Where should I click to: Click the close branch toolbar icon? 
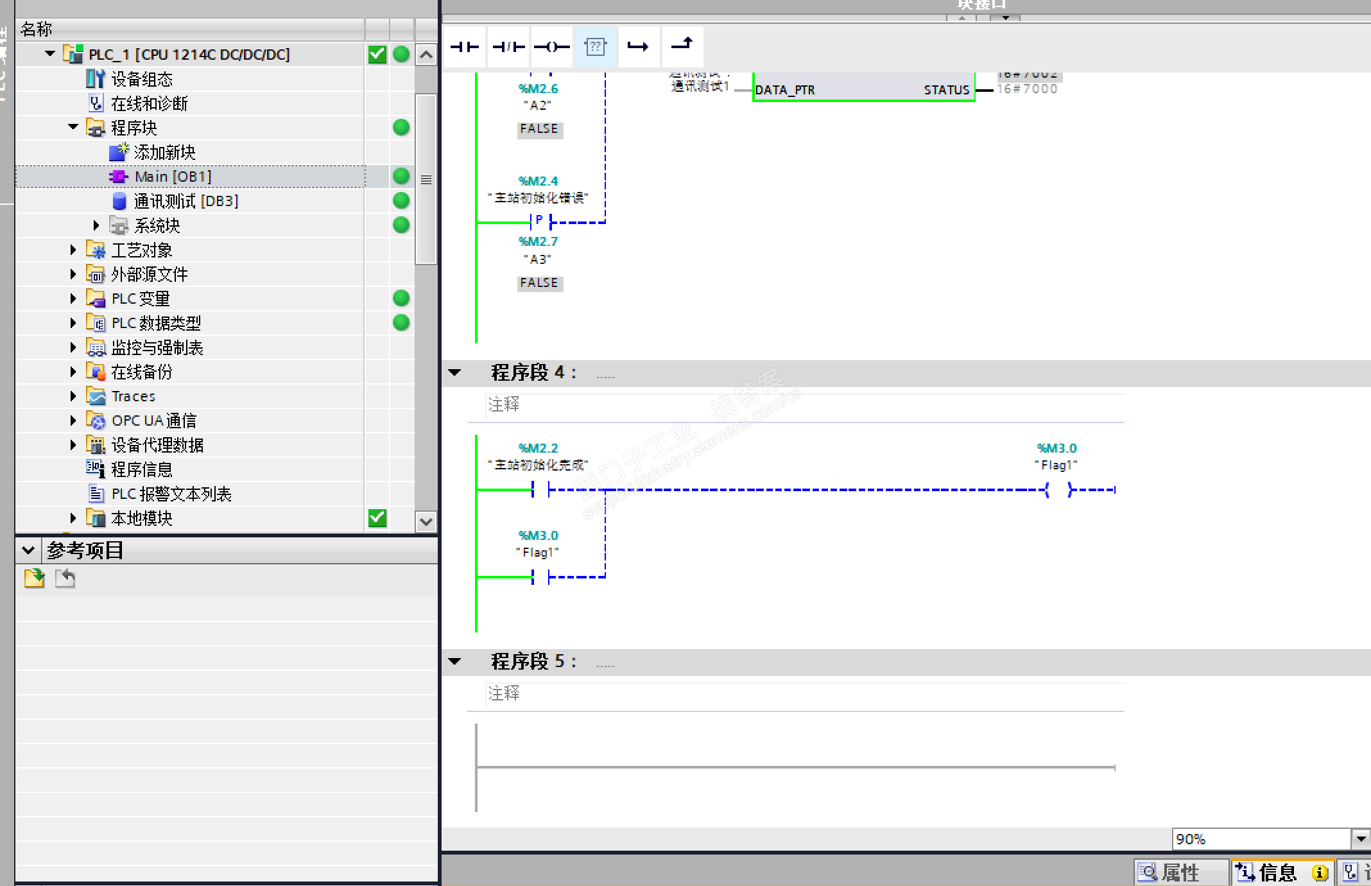[x=682, y=46]
